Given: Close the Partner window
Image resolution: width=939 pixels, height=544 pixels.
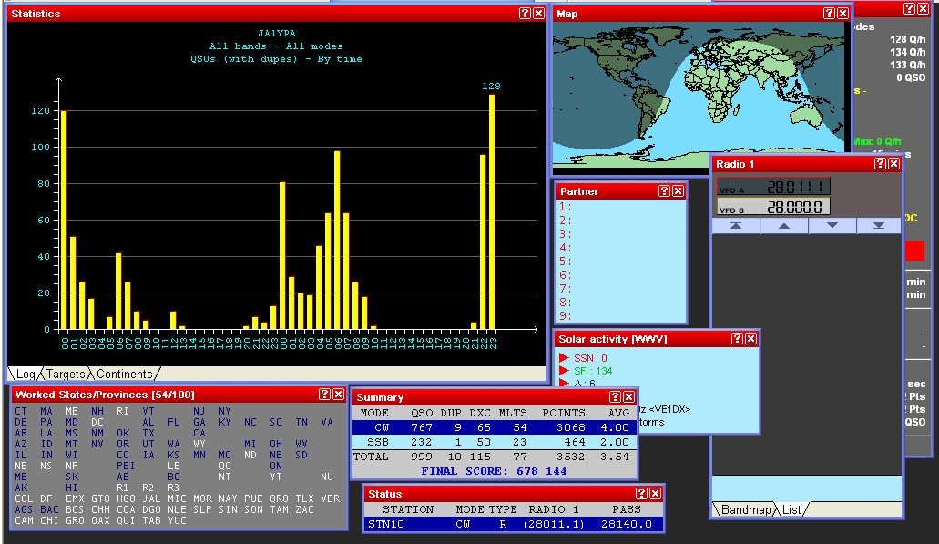Looking at the screenshot, I should pos(678,191).
